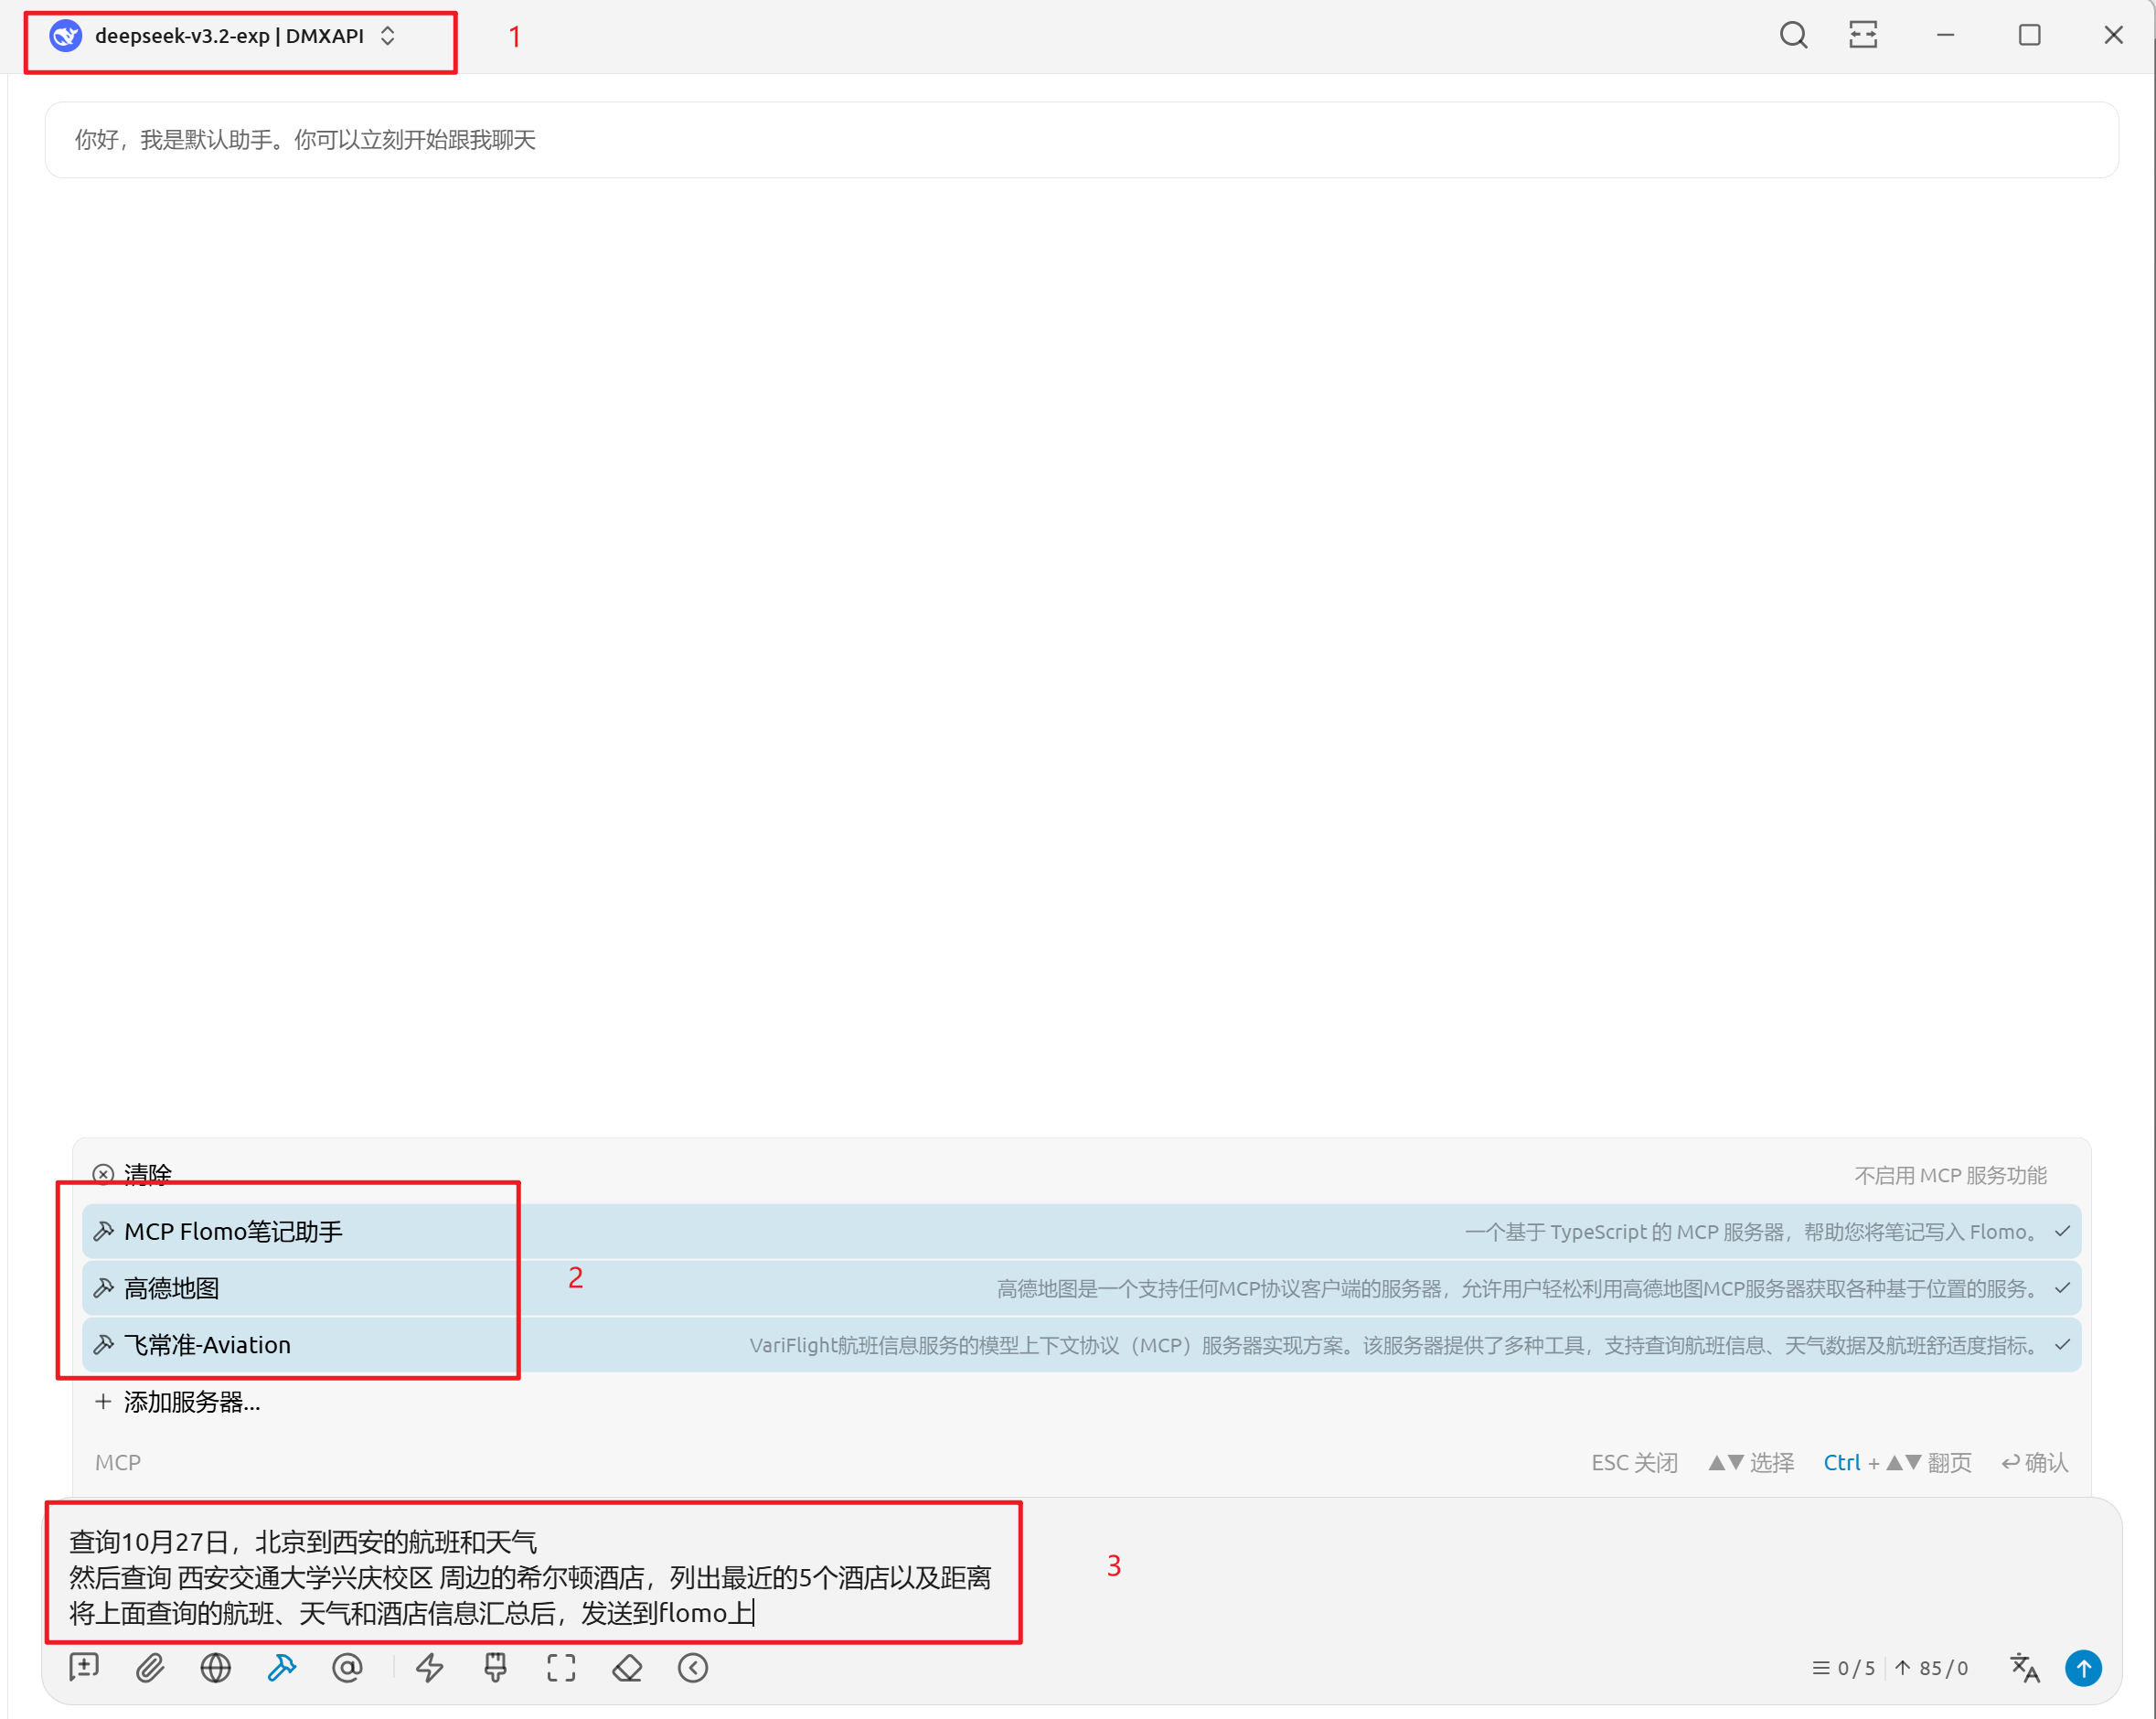Collapse toolbar with left chevron icon
The height and width of the screenshot is (1719, 2156).
[693, 1667]
